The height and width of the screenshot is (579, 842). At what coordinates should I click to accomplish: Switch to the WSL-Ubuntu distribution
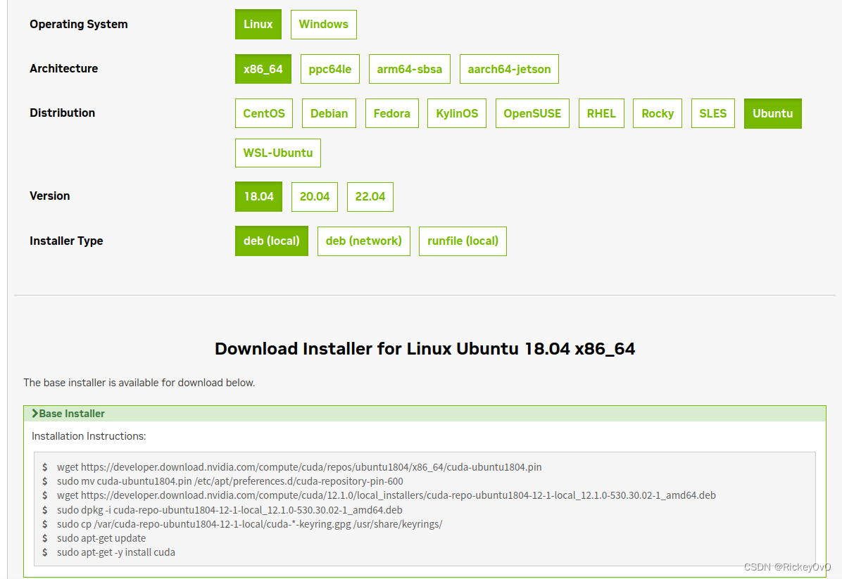277,153
